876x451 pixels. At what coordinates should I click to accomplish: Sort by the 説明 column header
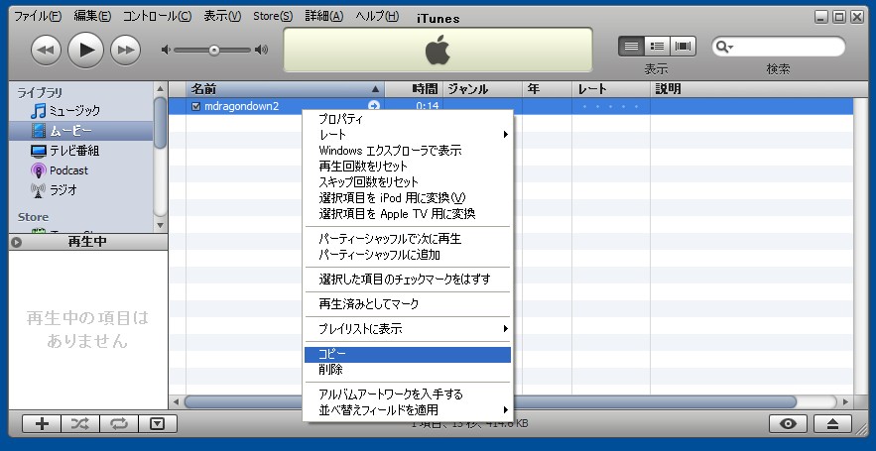pos(752,89)
